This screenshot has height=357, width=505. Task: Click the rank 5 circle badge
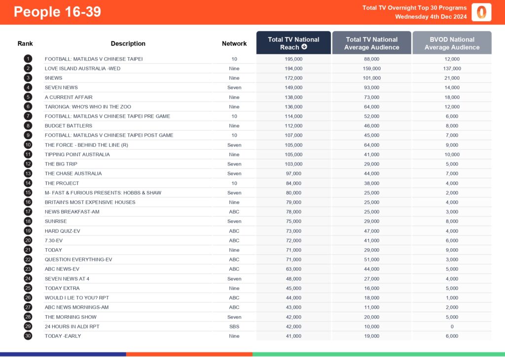pyautogui.click(x=28, y=97)
